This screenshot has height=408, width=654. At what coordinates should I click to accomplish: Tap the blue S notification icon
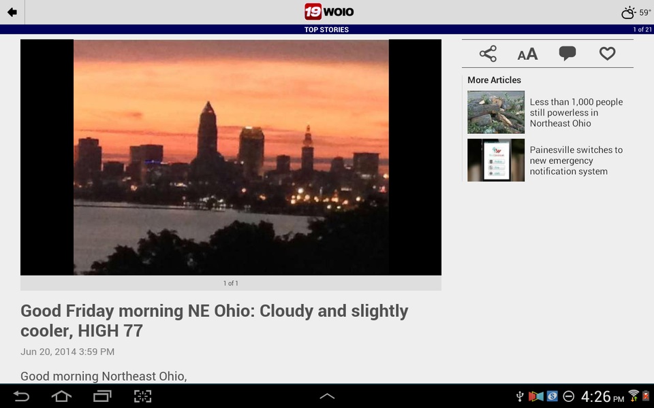tap(552, 396)
